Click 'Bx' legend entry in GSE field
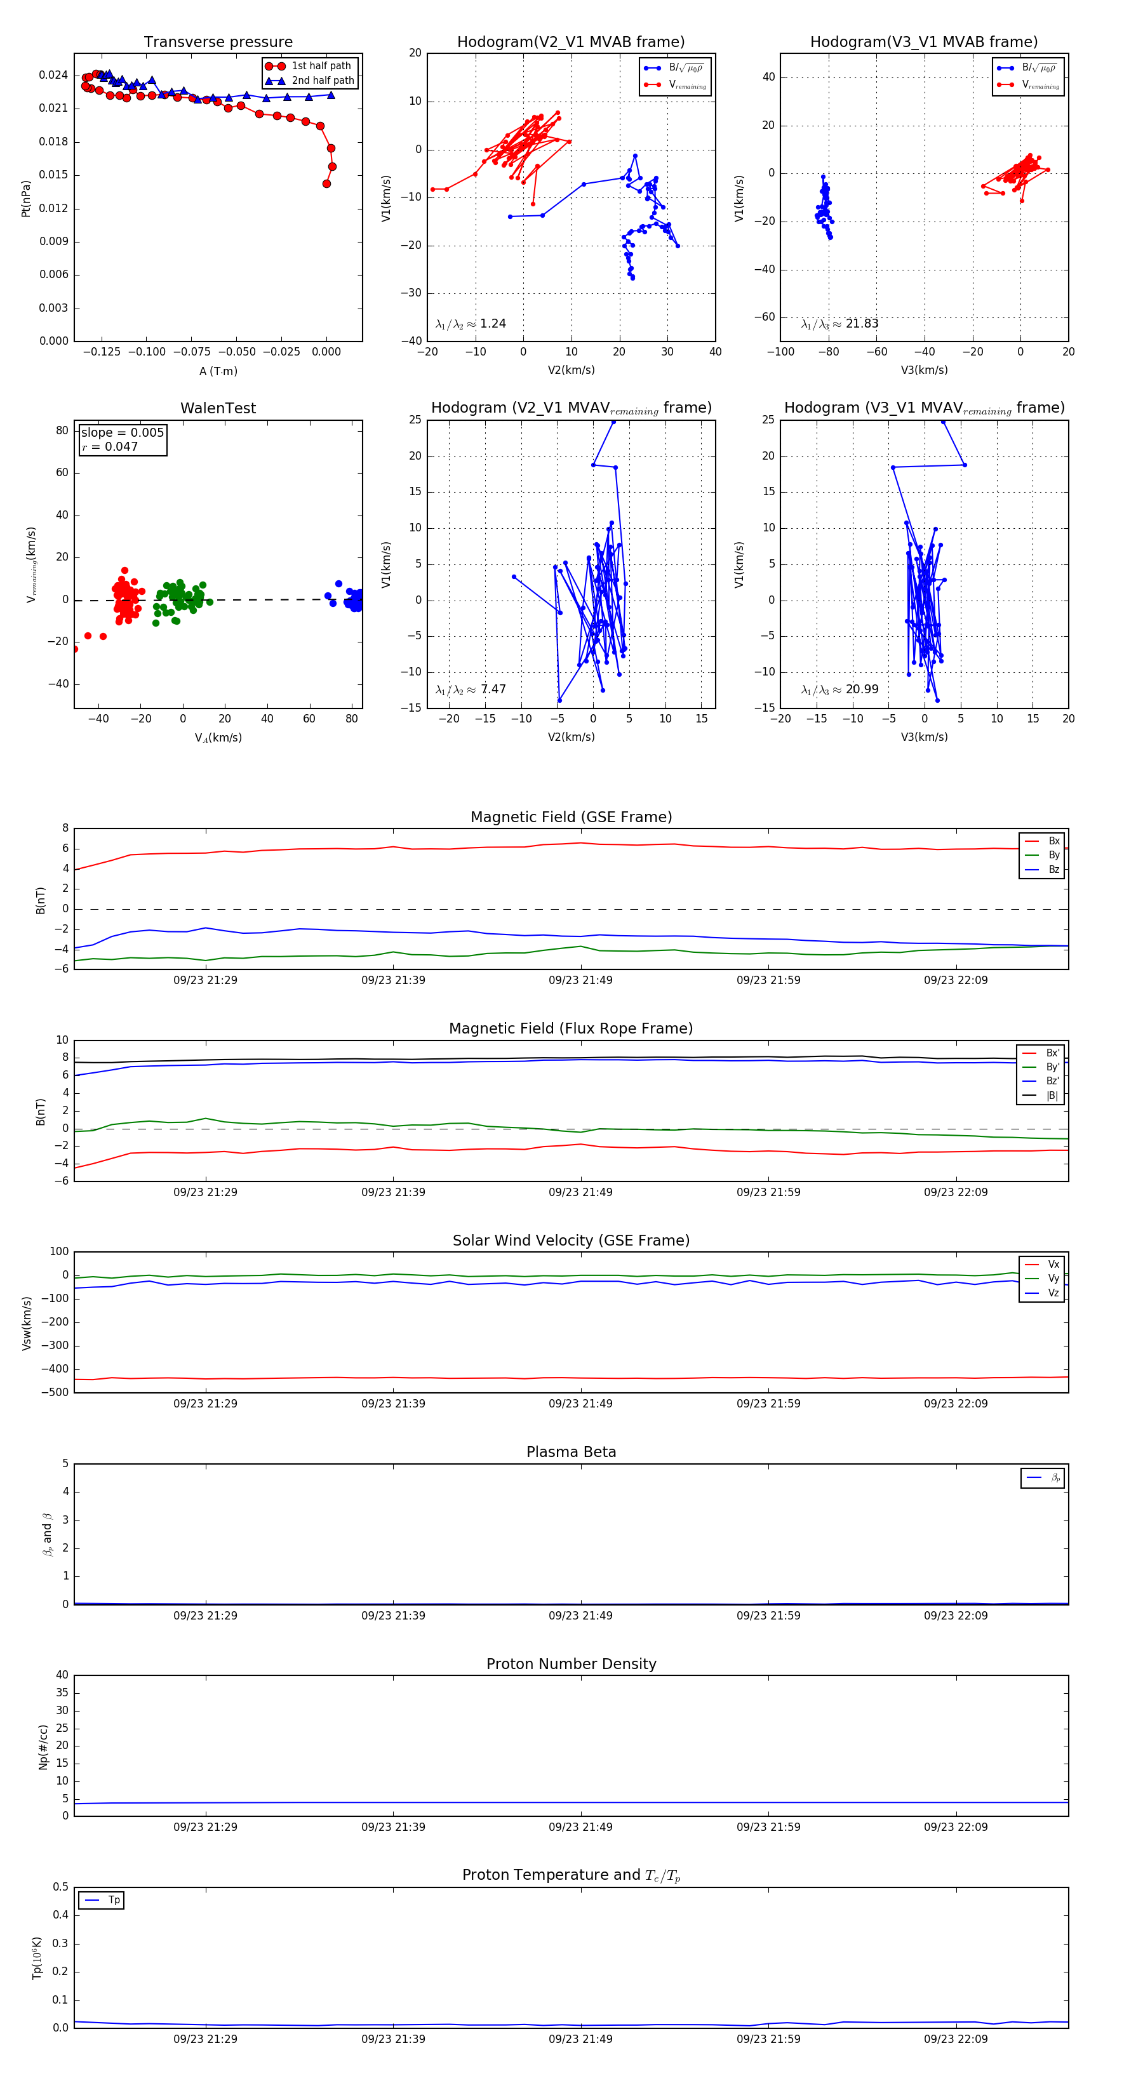The image size is (1143, 2095). click(1042, 841)
